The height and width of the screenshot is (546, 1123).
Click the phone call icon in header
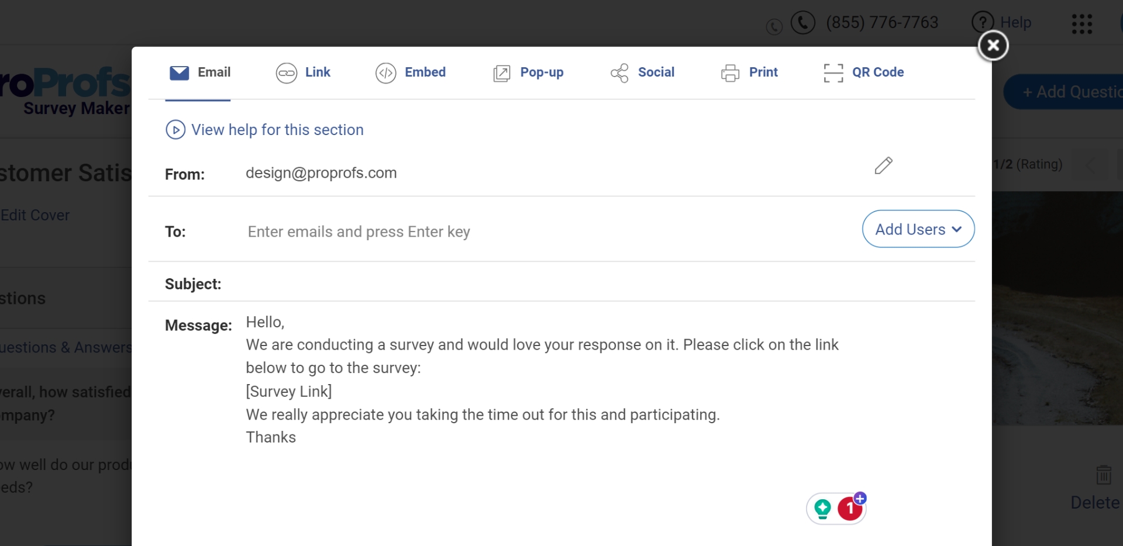tap(803, 23)
